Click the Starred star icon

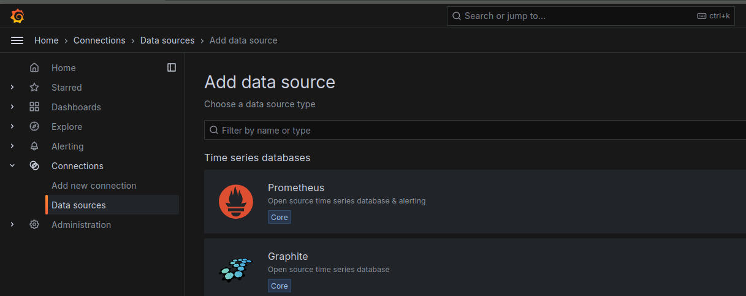(34, 88)
